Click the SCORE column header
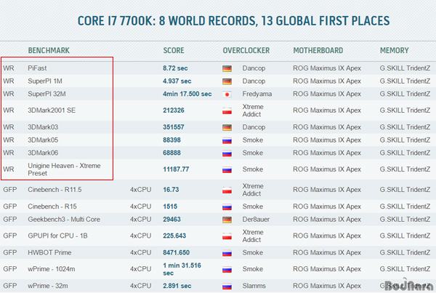The width and height of the screenshot is (436, 293). 174,50
